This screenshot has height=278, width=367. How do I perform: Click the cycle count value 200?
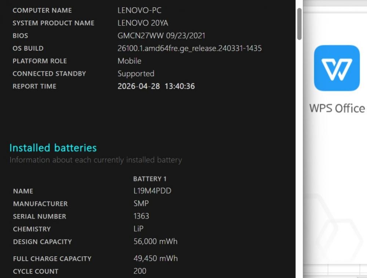tap(140, 271)
